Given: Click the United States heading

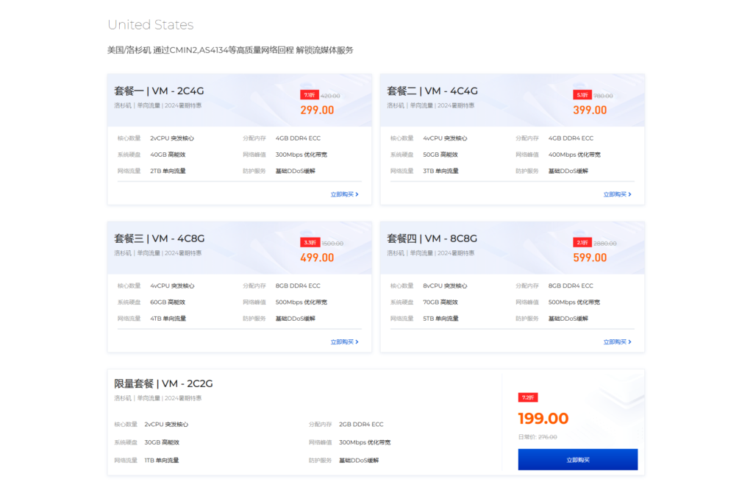Looking at the screenshot, I should (x=150, y=24).
